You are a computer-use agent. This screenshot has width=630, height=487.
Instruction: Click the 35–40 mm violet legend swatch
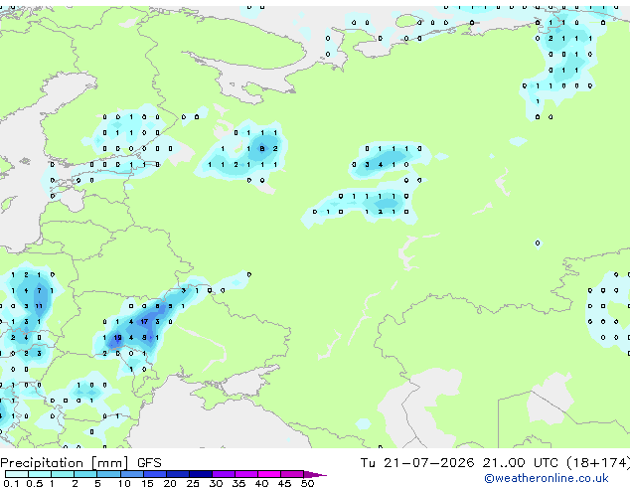click(245, 474)
